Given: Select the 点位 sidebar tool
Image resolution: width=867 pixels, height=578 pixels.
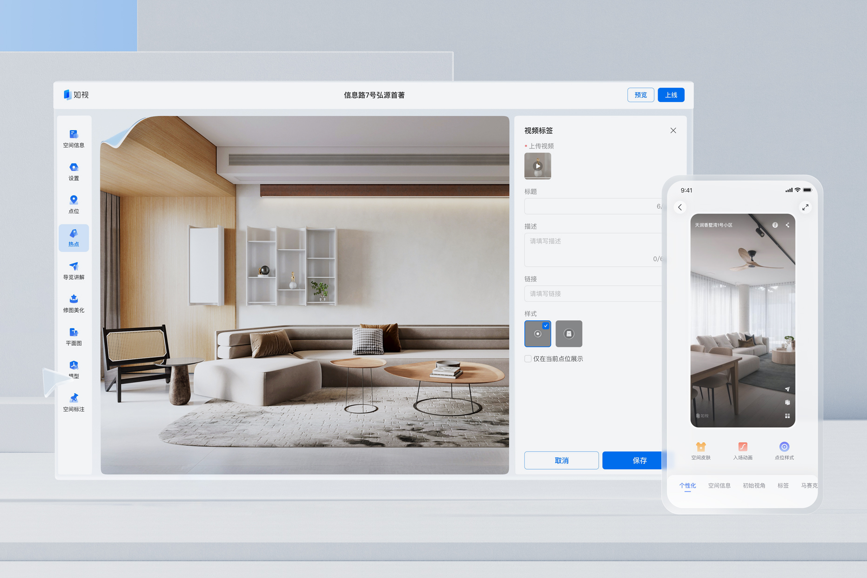Looking at the screenshot, I should 74,205.
